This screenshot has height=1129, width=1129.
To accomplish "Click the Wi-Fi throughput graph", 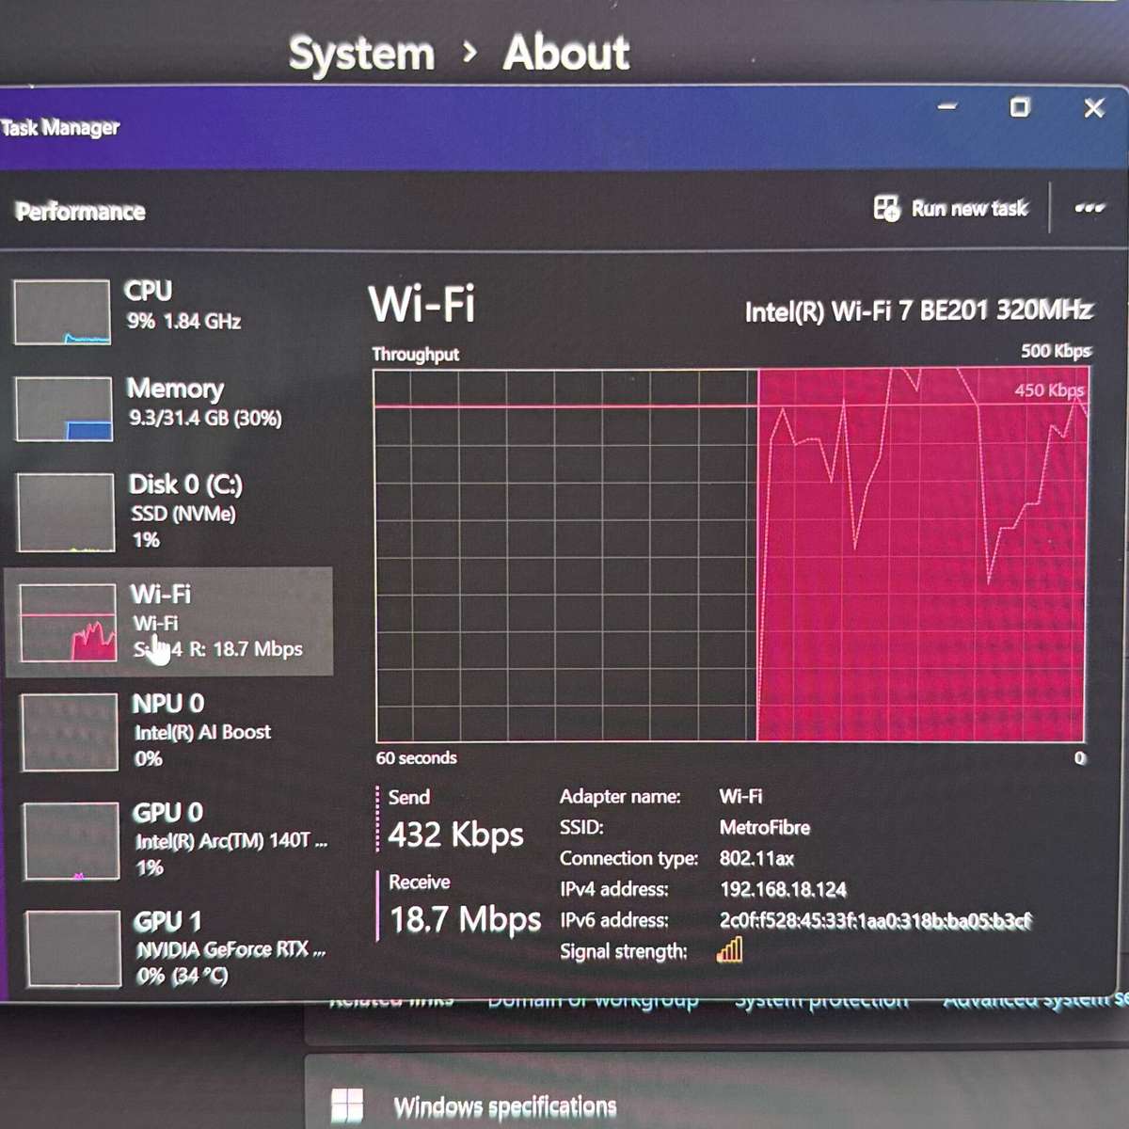I will point(731,555).
